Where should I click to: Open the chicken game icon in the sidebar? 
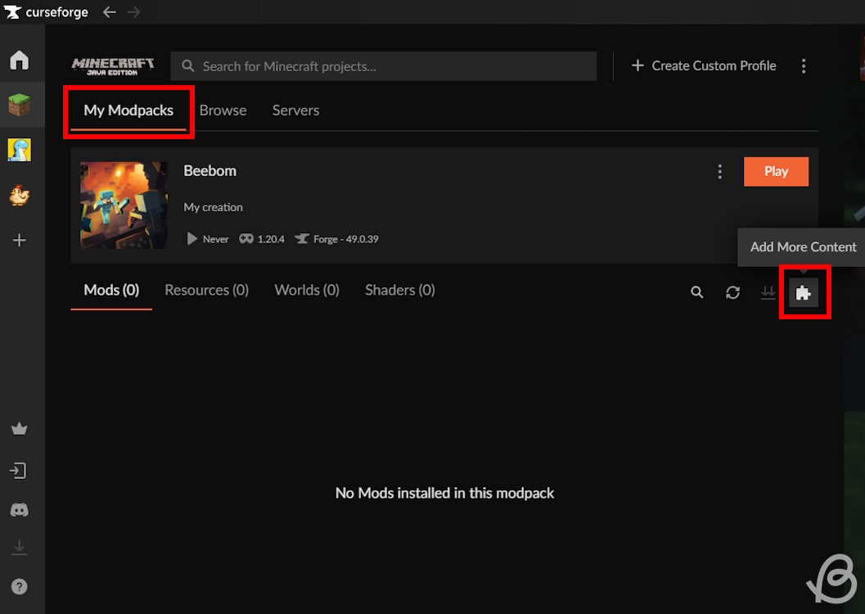(x=21, y=196)
